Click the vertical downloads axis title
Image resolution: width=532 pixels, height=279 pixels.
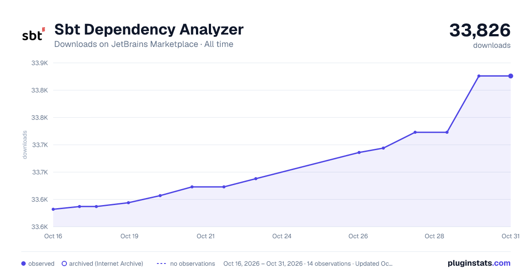pyautogui.click(x=25, y=144)
